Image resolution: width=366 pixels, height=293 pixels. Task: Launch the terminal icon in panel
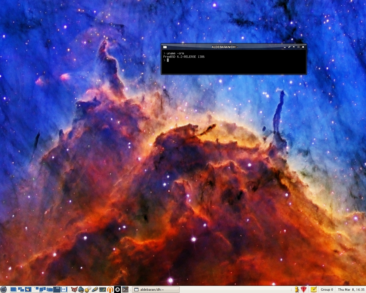(125, 289)
